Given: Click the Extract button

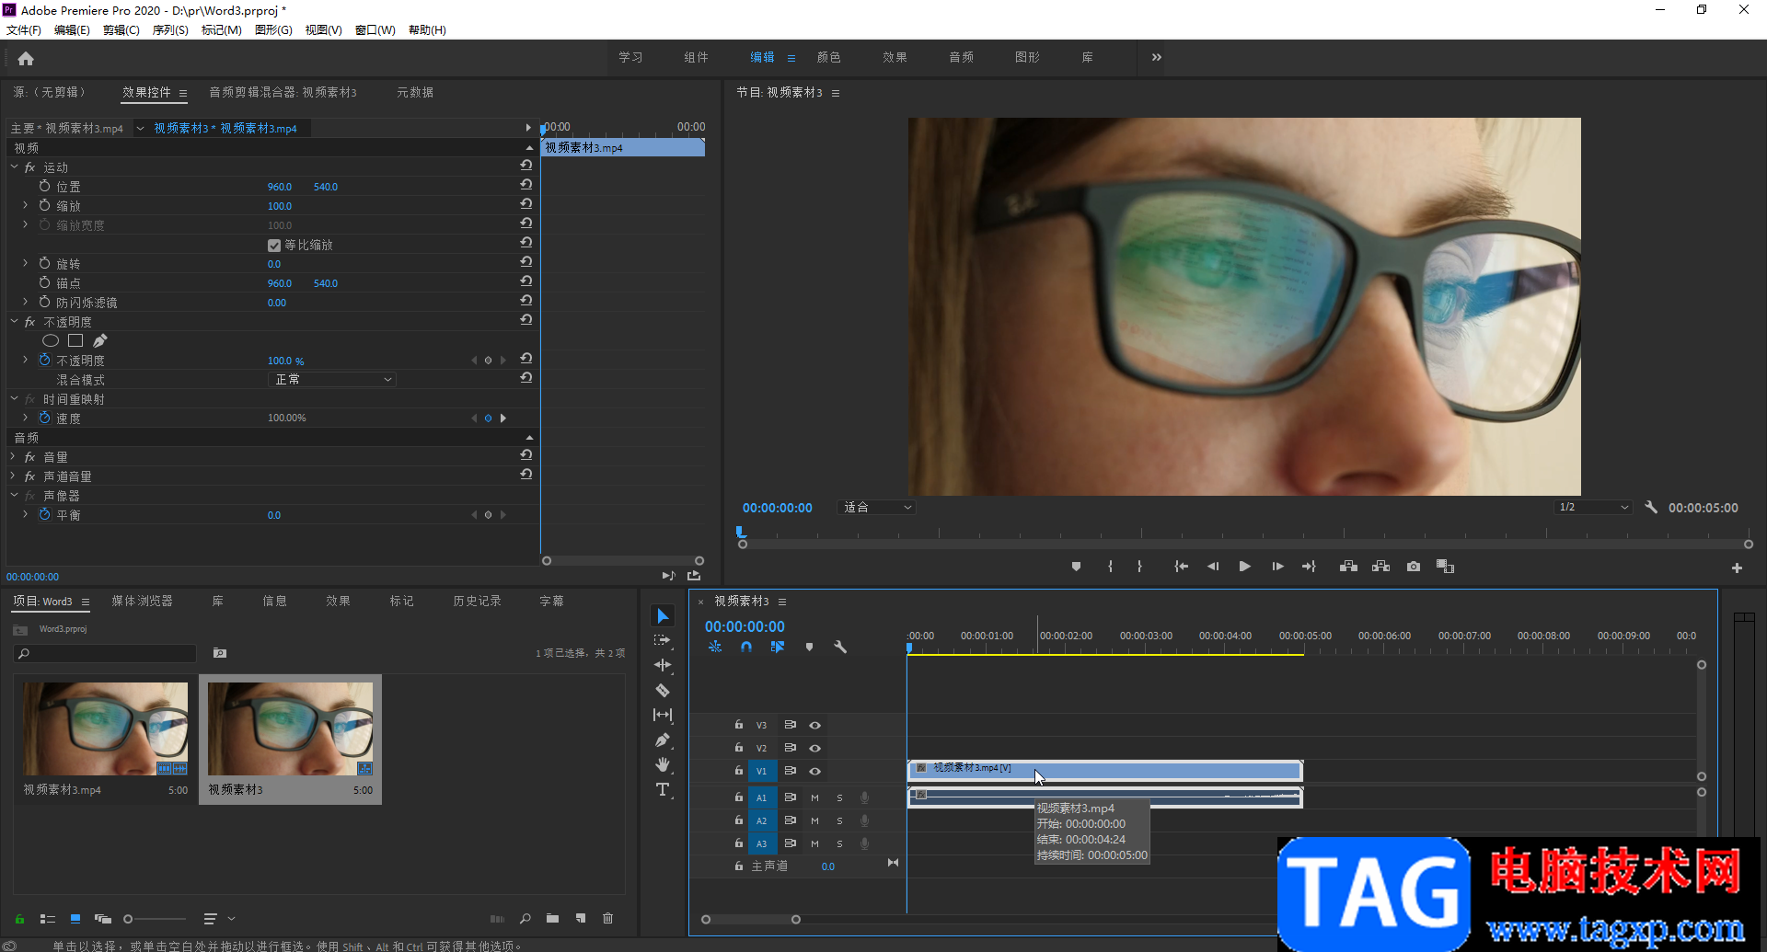Looking at the screenshot, I should tap(1380, 567).
